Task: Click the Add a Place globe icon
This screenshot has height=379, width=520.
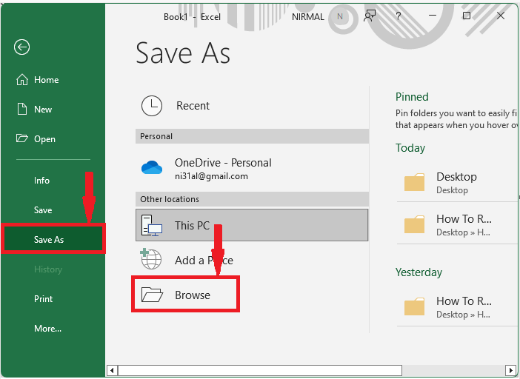Action: point(151,259)
